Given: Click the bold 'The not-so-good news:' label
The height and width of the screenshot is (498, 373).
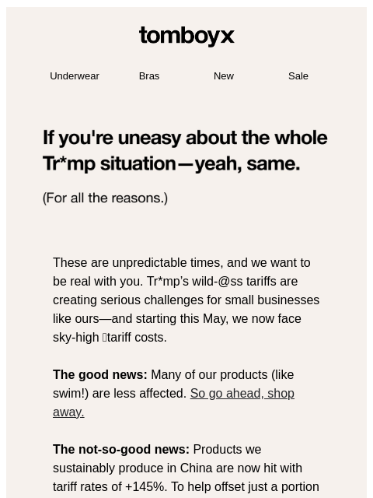Looking at the screenshot, I should [121, 450].
